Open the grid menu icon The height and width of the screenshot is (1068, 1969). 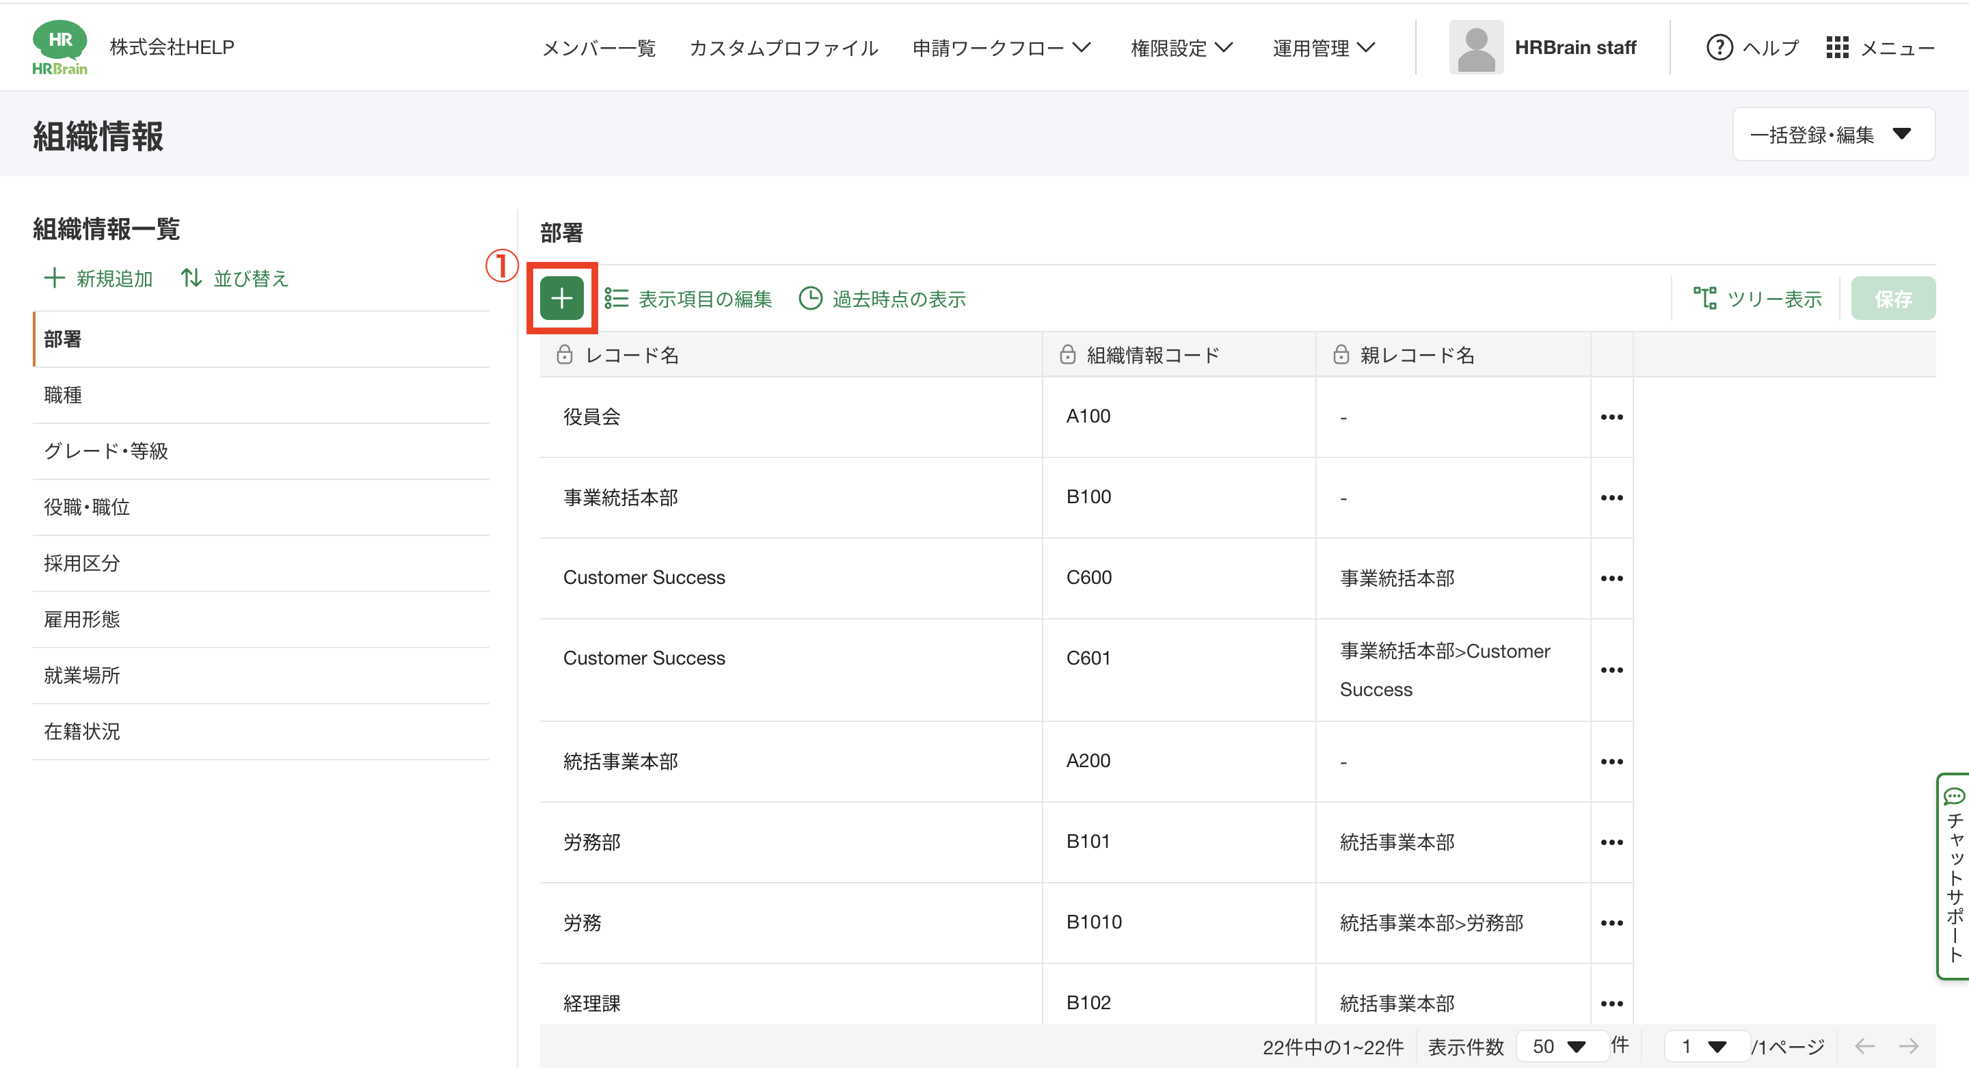[1837, 47]
